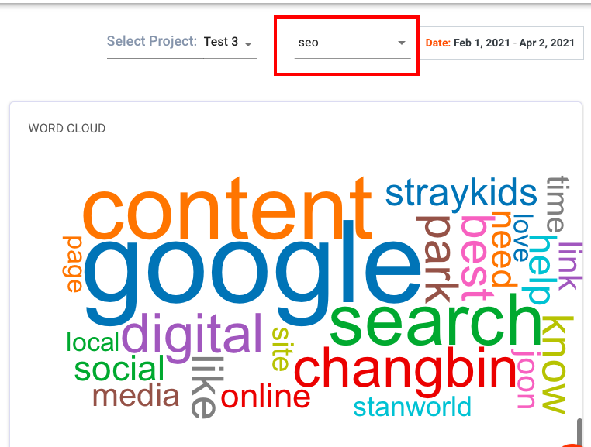Select the red word 'online'
Screen dimensions: 591x447
click(265, 397)
